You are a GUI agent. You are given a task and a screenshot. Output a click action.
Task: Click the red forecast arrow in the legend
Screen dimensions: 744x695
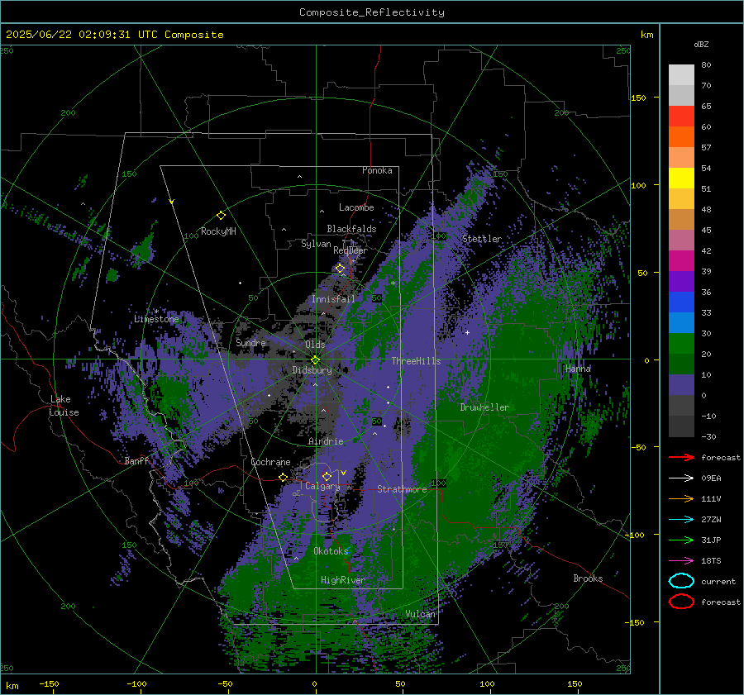pyautogui.click(x=681, y=457)
